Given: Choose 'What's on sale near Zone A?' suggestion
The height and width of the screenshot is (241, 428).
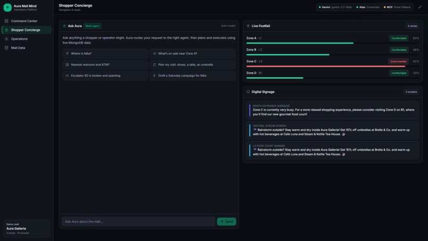Looking at the screenshot, I should (x=192, y=54).
